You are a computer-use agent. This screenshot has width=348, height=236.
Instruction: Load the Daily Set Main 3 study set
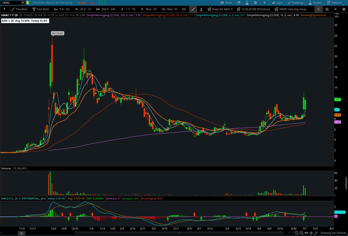[220, 9]
